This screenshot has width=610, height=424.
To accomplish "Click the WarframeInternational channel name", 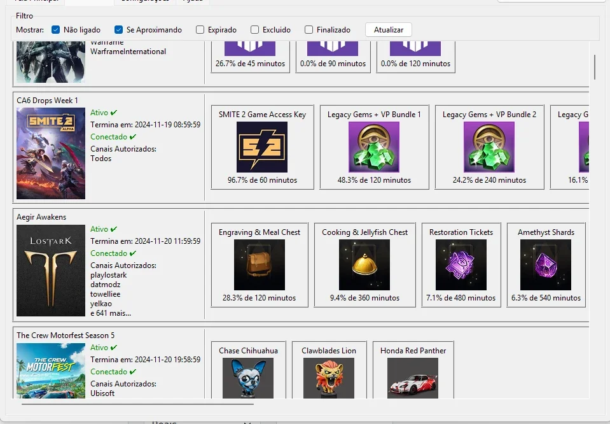I will (x=128, y=52).
